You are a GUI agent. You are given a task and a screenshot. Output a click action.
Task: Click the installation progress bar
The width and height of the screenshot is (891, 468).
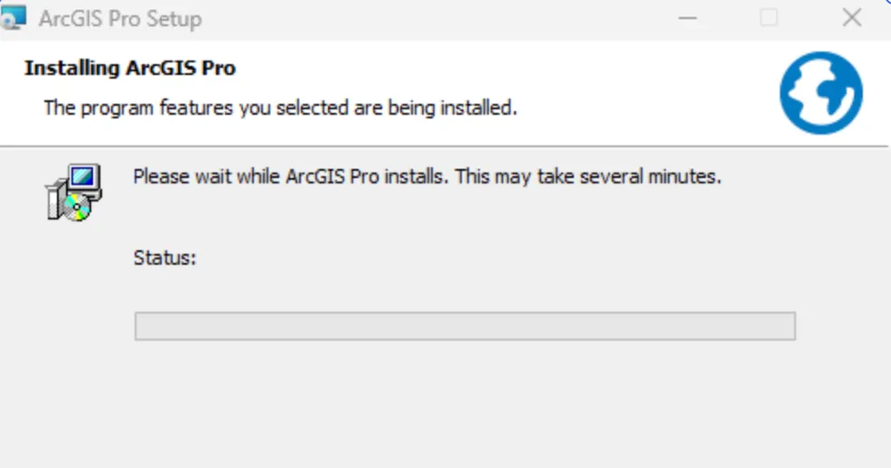(464, 326)
